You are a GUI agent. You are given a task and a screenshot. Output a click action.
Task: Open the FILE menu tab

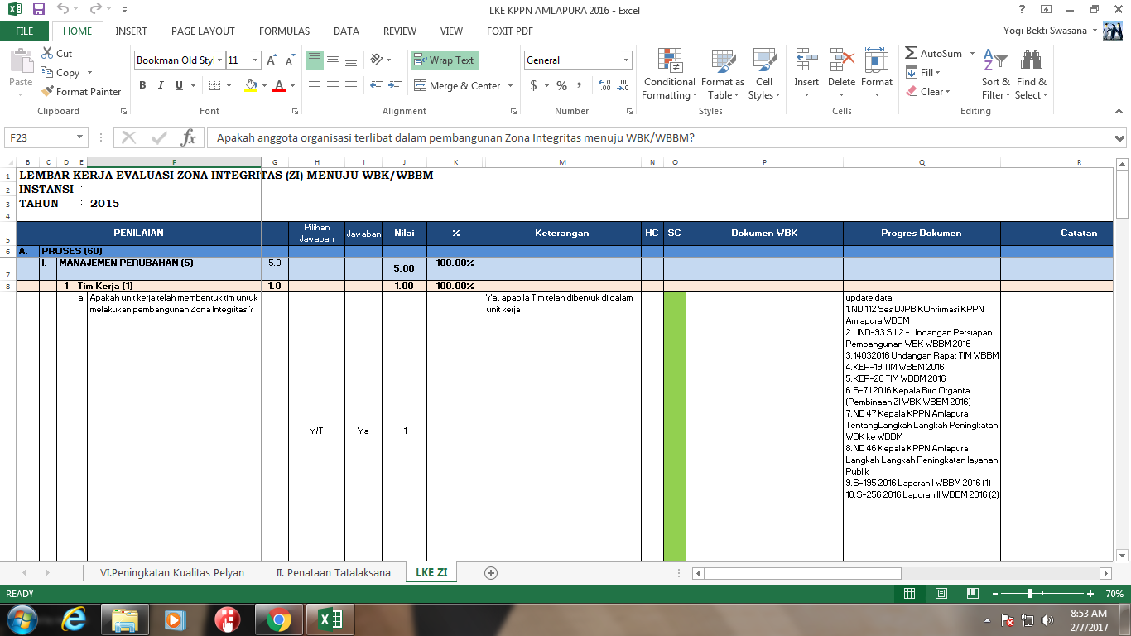click(25, 31)
